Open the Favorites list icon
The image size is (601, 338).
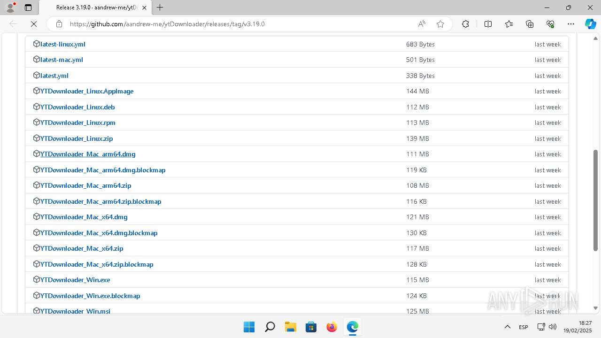coord(509,24)
